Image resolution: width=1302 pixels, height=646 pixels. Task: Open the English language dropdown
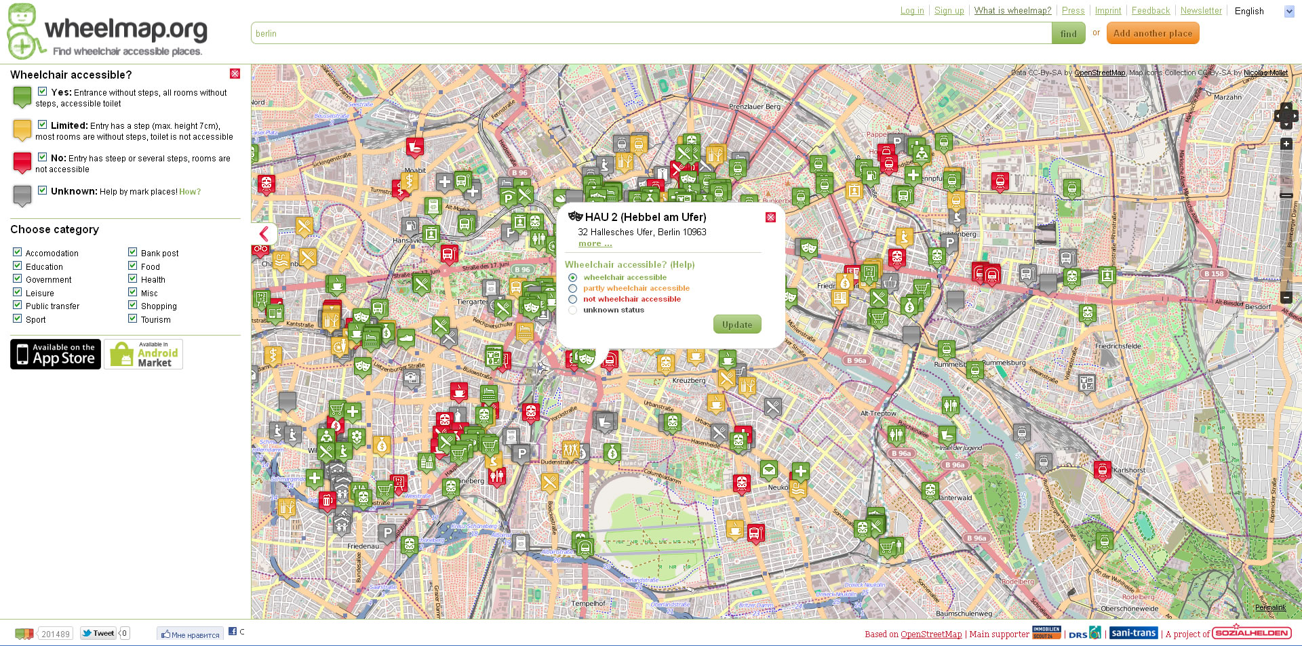[1264, 11]
